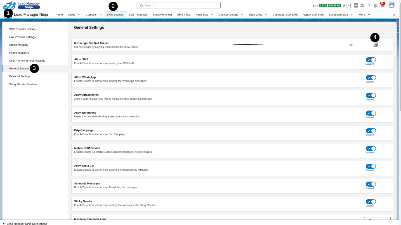Disable the Sticky Sender toggle
This screenshot has height=225, width=401.
(x=371, y=202)
